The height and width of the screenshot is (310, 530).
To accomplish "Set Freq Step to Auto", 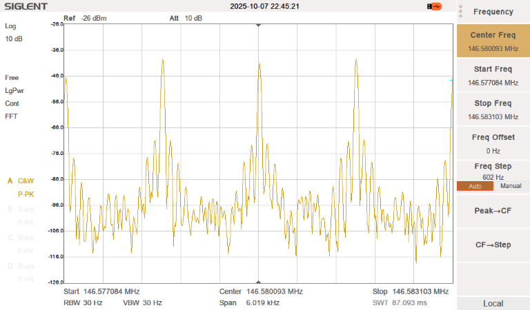I will (x=475, y=186).
